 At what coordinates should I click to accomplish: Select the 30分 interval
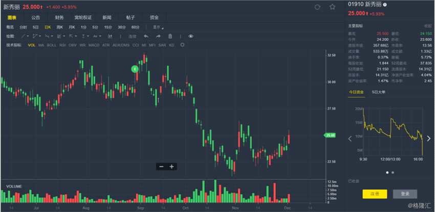coord(121,27)
